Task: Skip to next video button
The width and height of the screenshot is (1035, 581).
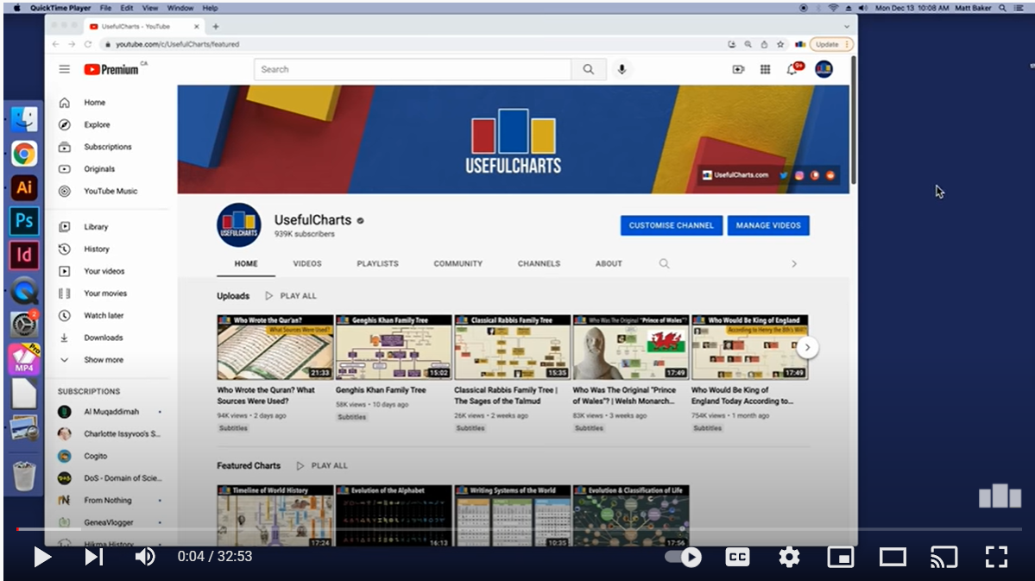Action: coord(94,557)
